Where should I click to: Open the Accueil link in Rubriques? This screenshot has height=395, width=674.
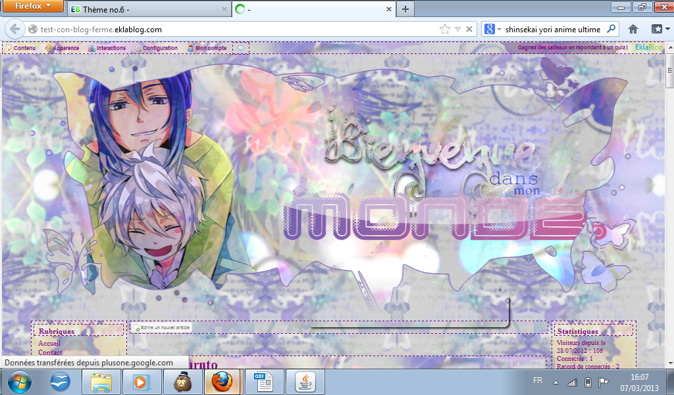[x=49, y=344]
